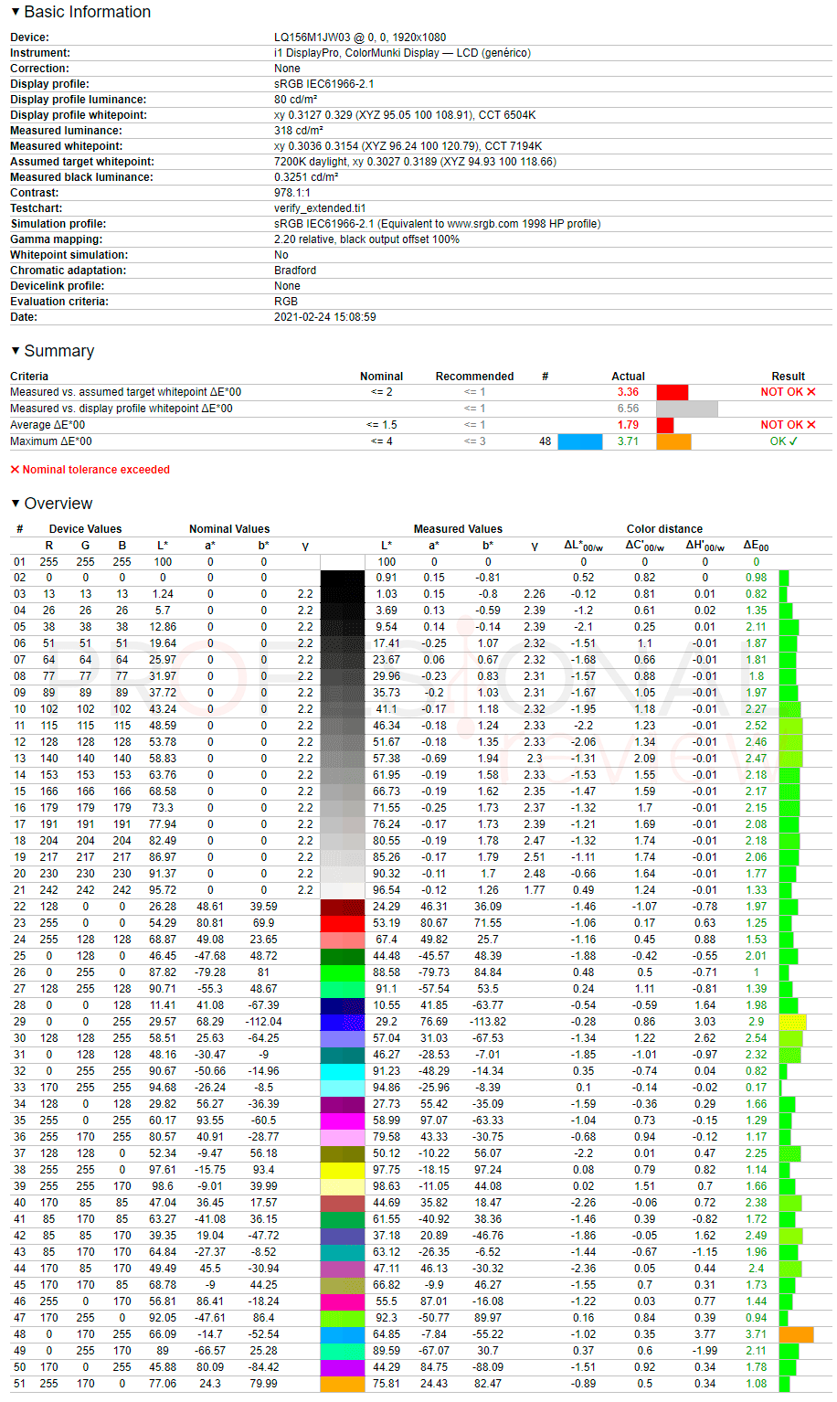The width and height of the screenshot is (837, 1402).
Task: Click the Instrument value i1 DisplayPro
Action: point(402,53)
